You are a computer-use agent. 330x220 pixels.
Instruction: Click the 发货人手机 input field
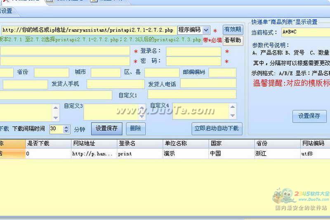tap(115, 84)
